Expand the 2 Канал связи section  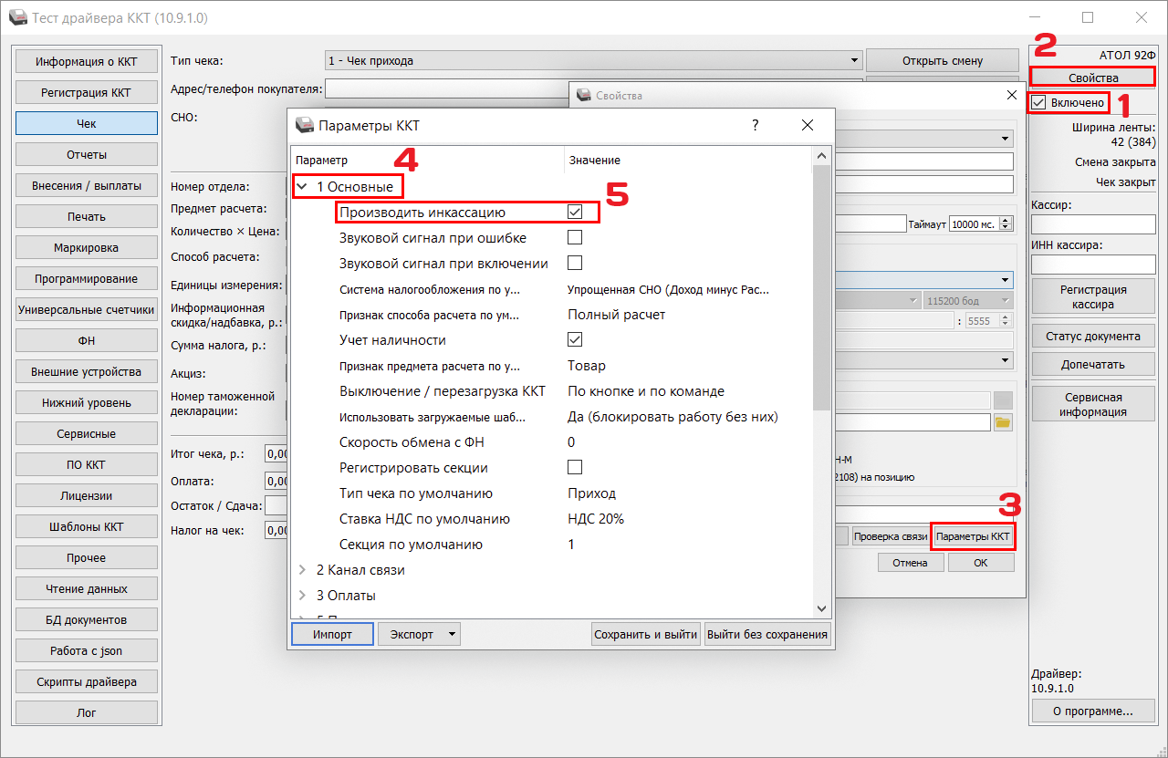pos(303,570)
